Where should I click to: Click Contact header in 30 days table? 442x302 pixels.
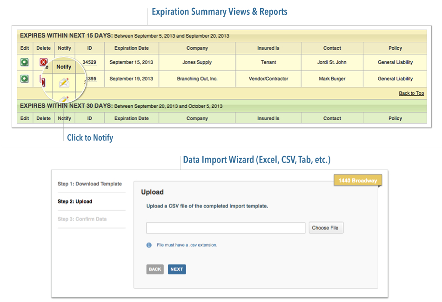(x=332, y=118)
